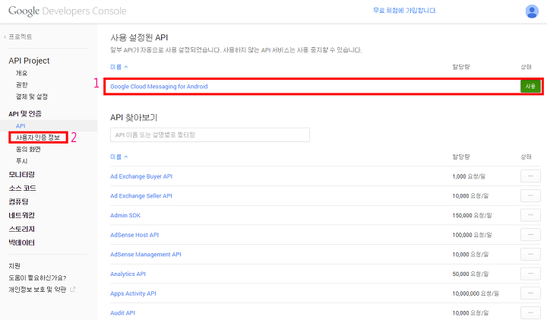Open AdSense Management API
The height and width of the screenshot is (320, 547).
(x=146, y=255)
